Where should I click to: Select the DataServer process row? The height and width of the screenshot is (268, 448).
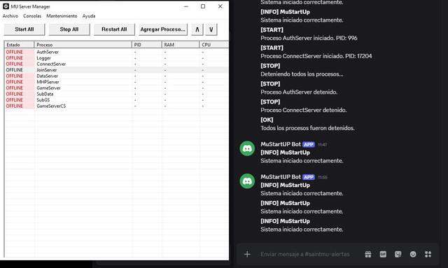pos(117,76)
